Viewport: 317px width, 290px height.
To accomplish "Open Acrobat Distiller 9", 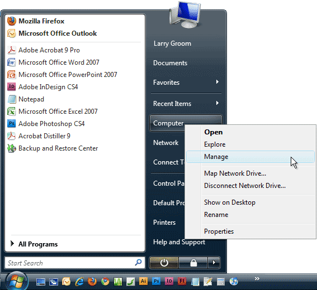I will 39,136.
